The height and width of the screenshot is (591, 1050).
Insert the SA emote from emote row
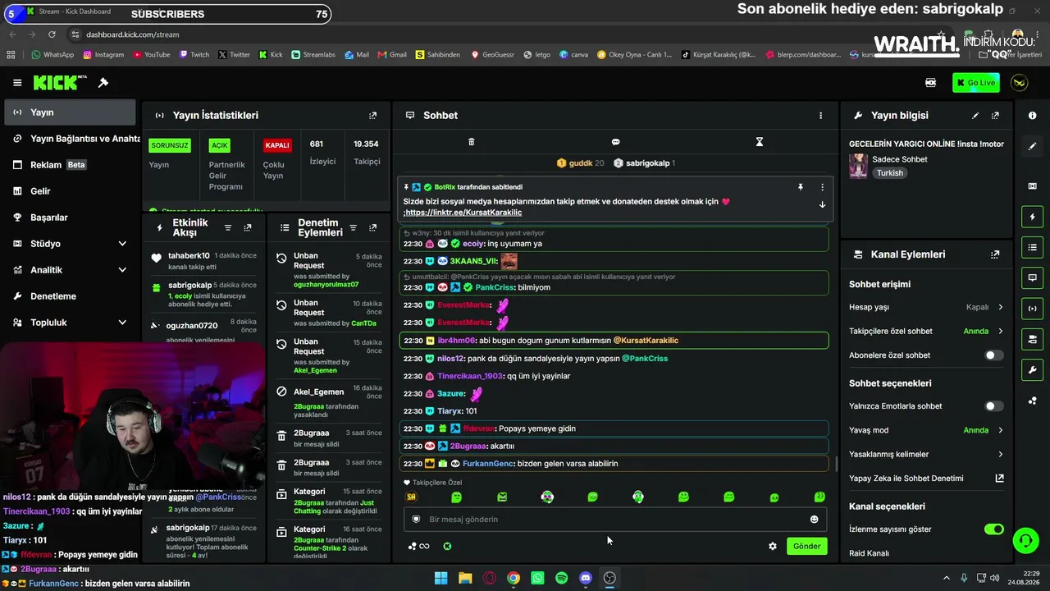411,497
